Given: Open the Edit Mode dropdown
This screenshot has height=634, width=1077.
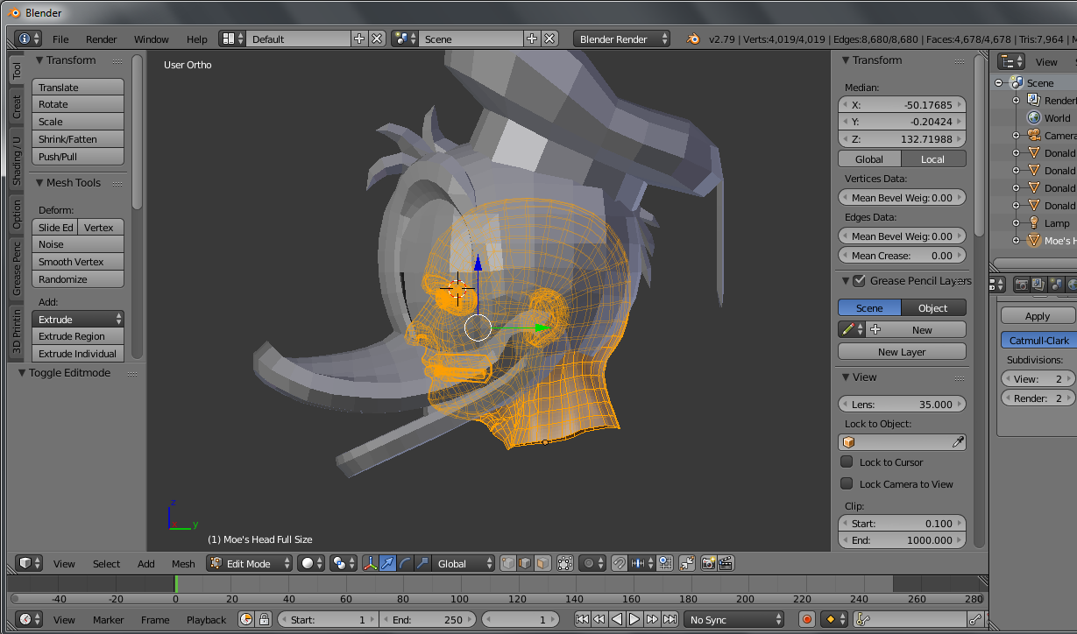Looking at the screenshot, I should pos(249,564).
